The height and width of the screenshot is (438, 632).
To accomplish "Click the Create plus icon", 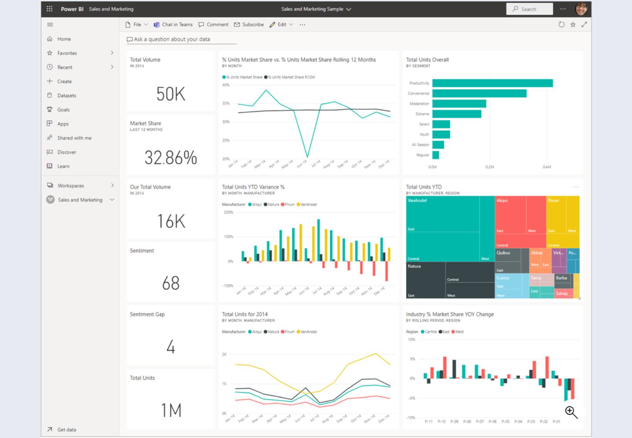I will tap(50, 81).
